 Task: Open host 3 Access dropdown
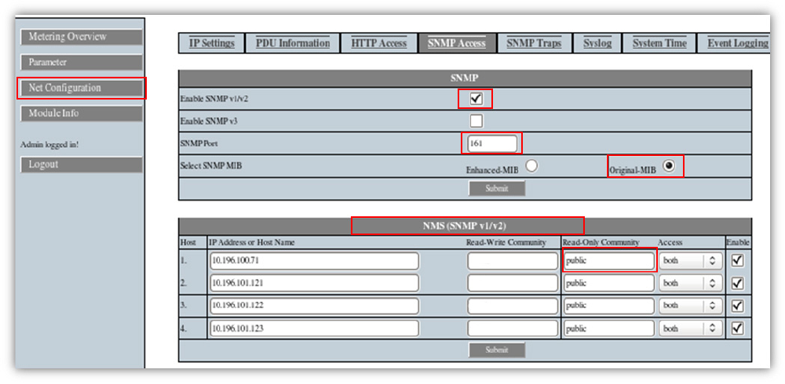[690, 306]
